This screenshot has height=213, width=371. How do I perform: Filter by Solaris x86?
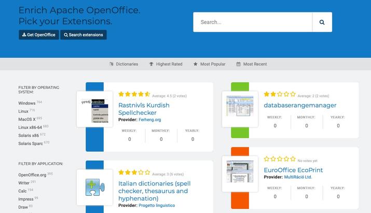(x=29, y=135)
